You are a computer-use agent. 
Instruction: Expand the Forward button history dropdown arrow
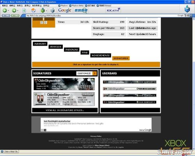coord(18,11)
